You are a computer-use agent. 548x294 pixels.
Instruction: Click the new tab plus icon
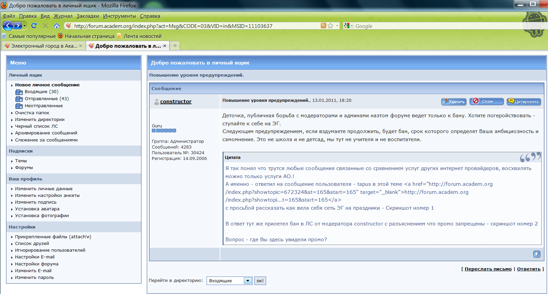click(175, 46)
